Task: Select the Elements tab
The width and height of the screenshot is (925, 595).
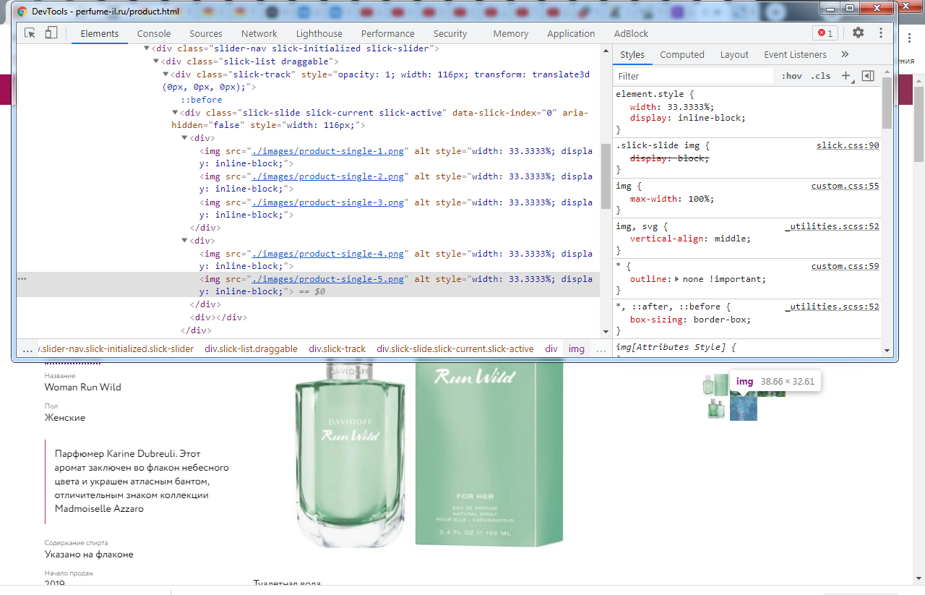Action: point(100,33)
